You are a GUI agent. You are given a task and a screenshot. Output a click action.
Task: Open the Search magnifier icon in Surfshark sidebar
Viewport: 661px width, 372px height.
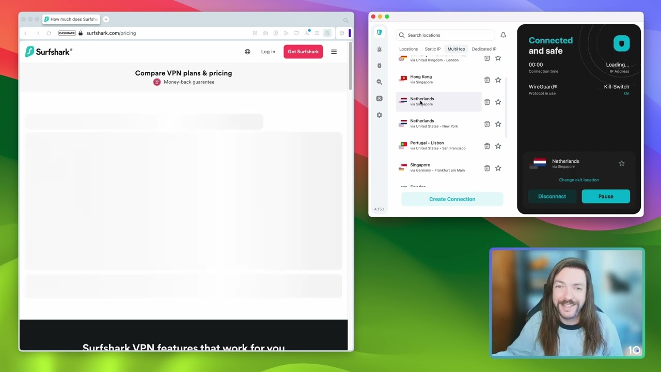pos(379,82)
